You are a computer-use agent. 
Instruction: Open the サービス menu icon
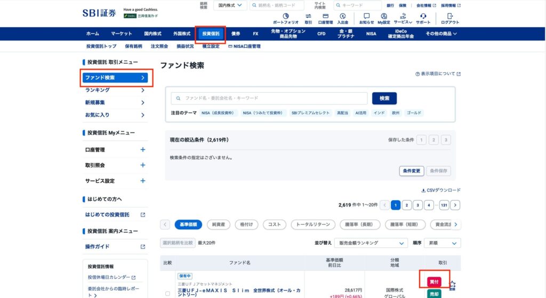click(x=403, y=16)
